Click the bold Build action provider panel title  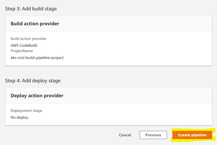[x=35, y=24]
